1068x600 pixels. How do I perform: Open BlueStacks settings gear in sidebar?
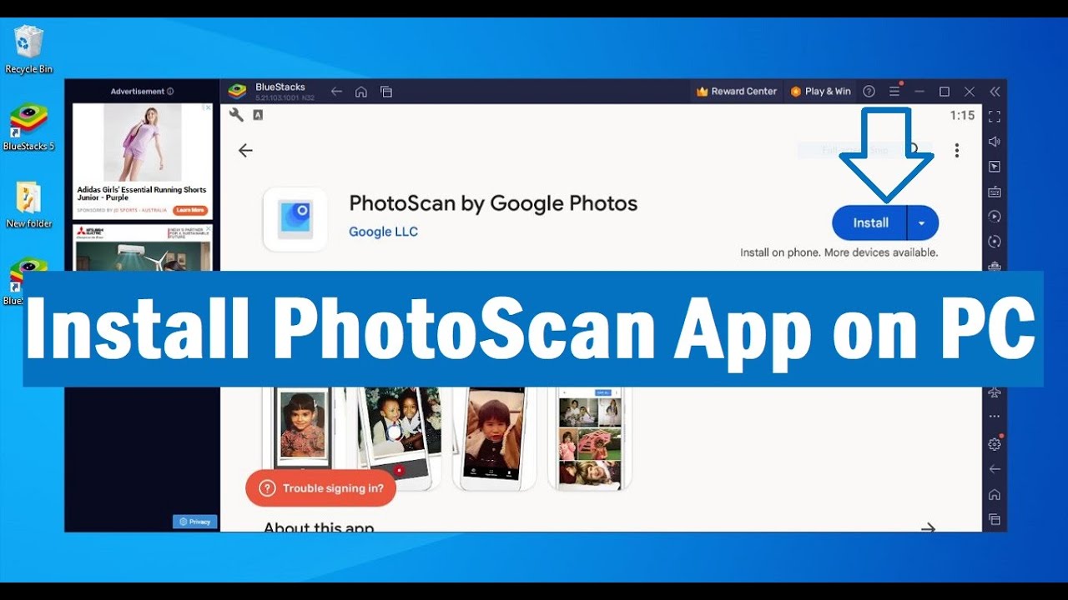[994, 443]
